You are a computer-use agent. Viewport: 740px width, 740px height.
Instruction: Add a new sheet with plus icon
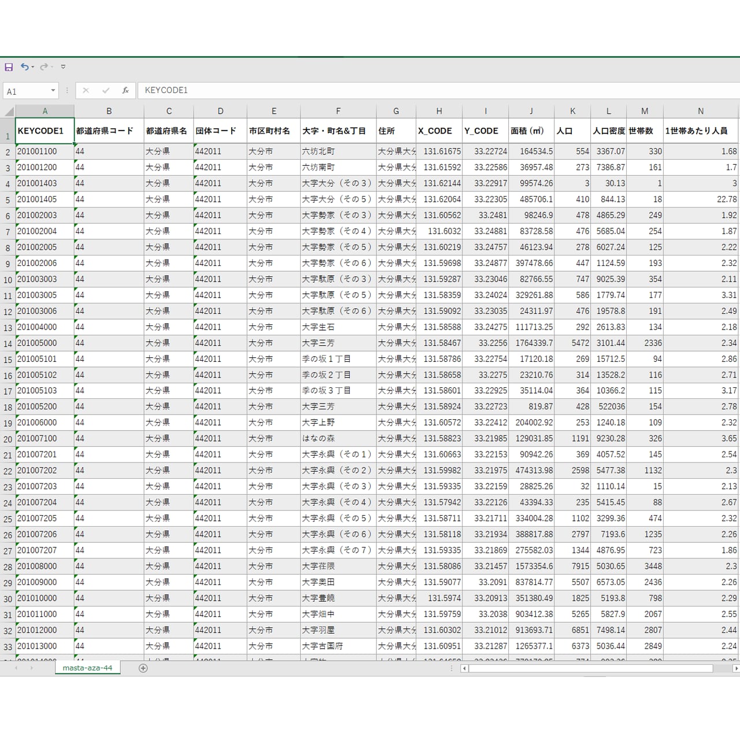[x=143, y=668]
